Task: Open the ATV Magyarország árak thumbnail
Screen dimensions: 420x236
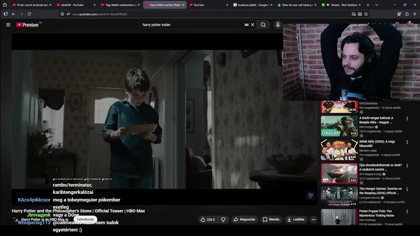Action: pos(339,173)
